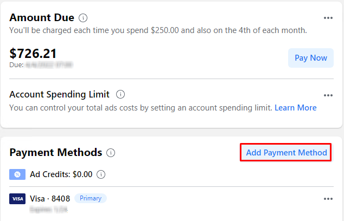Click the info icon beside Payment Methods
Screen dimensions: 344x221
(x=111, y=153)
